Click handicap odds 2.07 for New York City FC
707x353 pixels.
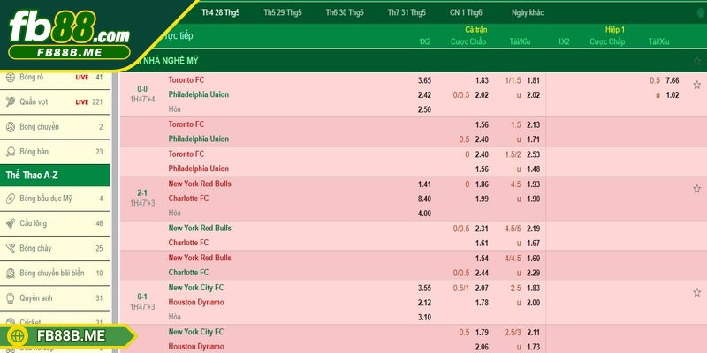tap(482, 289)
